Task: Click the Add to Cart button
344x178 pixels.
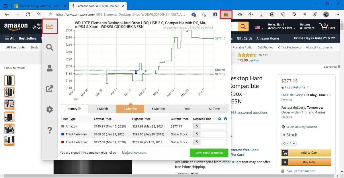Action: [306, 152]
